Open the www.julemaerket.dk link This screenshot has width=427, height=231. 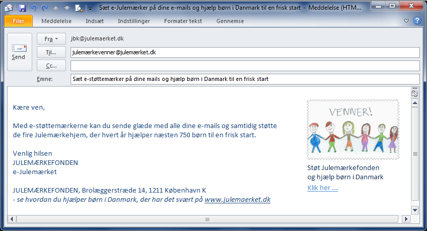coord(237,200)
